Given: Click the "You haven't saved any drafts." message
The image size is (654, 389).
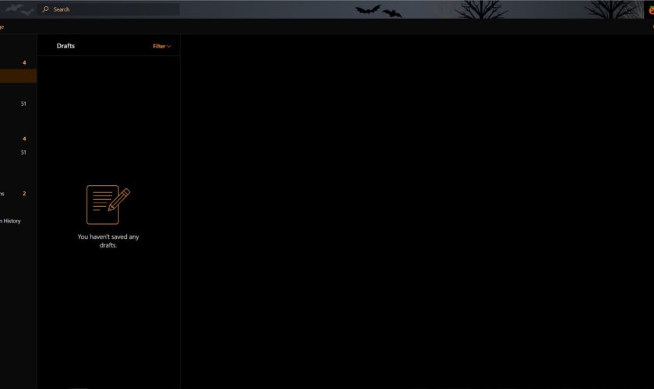Looking at the screenshot, I should pyautogui.click(x=108, y=241).
